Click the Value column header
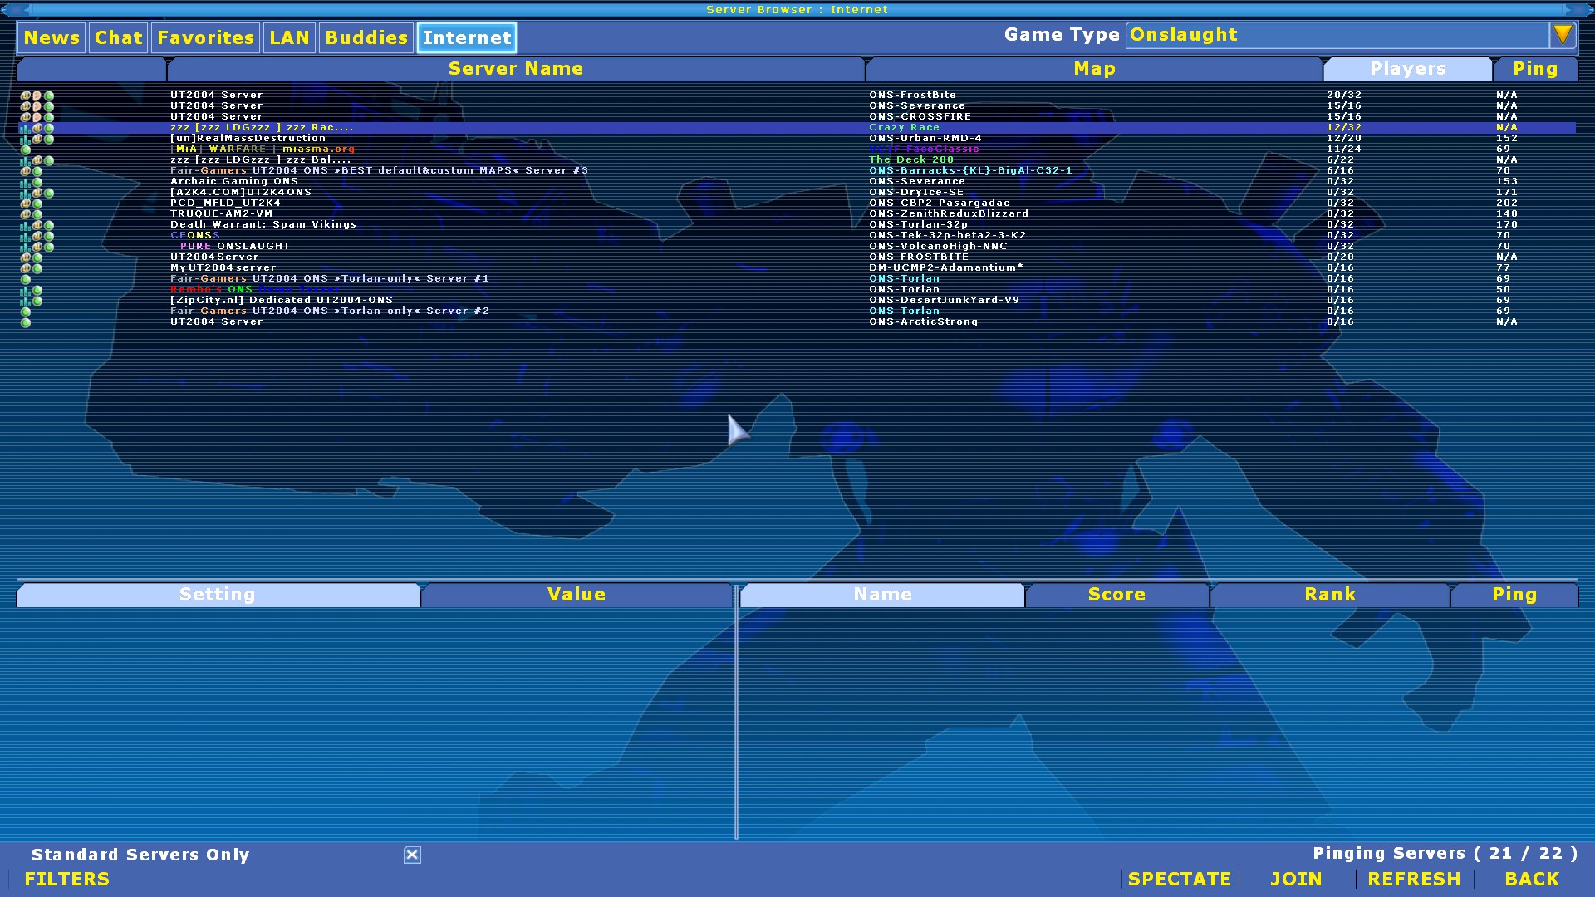 [x=577, y=595]
